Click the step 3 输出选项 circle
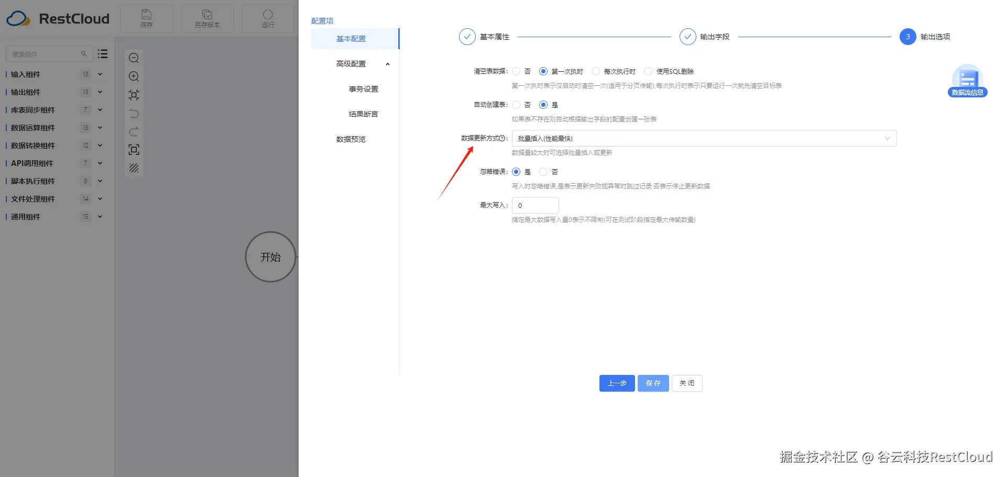 [x=907, y=37]
